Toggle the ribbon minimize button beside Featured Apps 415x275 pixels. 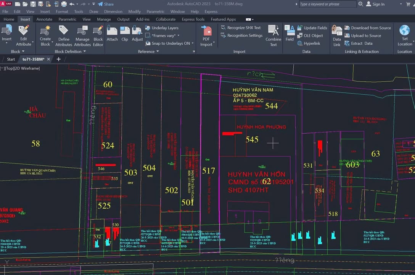coord(248,19)
